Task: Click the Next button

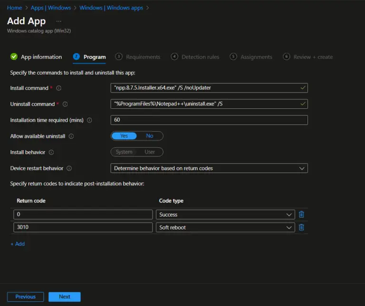Action: pyautogui.click(x=65, y=296)
